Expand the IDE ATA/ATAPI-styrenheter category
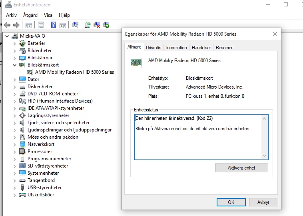 14,108
